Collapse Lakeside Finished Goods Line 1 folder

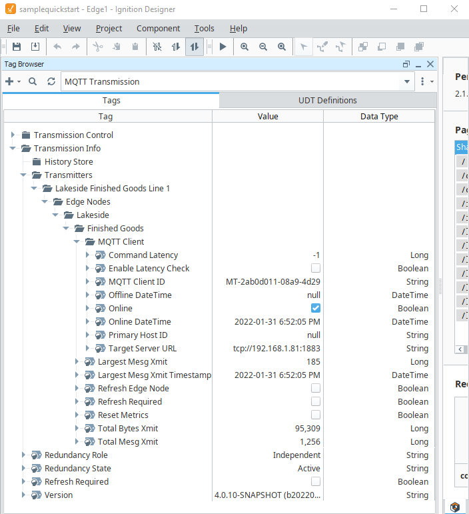[34, 188]
